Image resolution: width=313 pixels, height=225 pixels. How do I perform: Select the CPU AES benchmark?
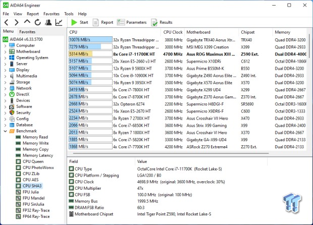(x=30, y=180)
